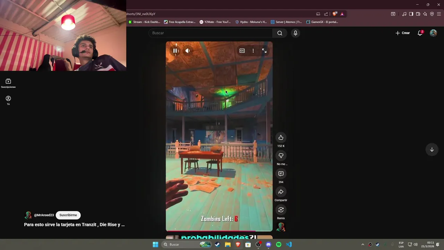Open the Free Acapella Extractor bookmark

tap(180, 22)
